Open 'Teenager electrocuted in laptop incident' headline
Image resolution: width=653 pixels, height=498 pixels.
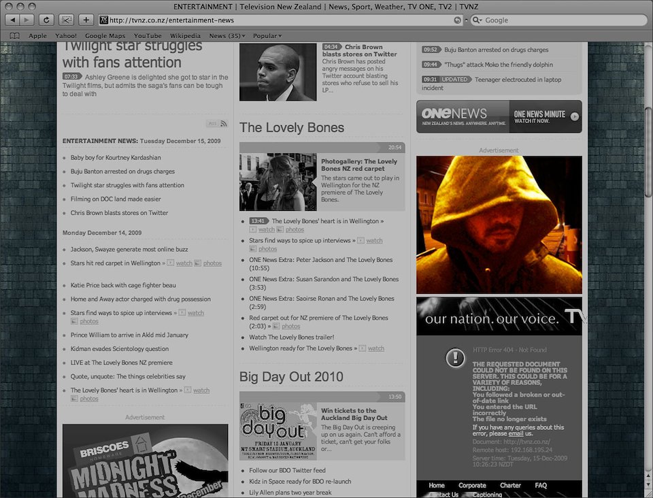[x=491, y=84]
